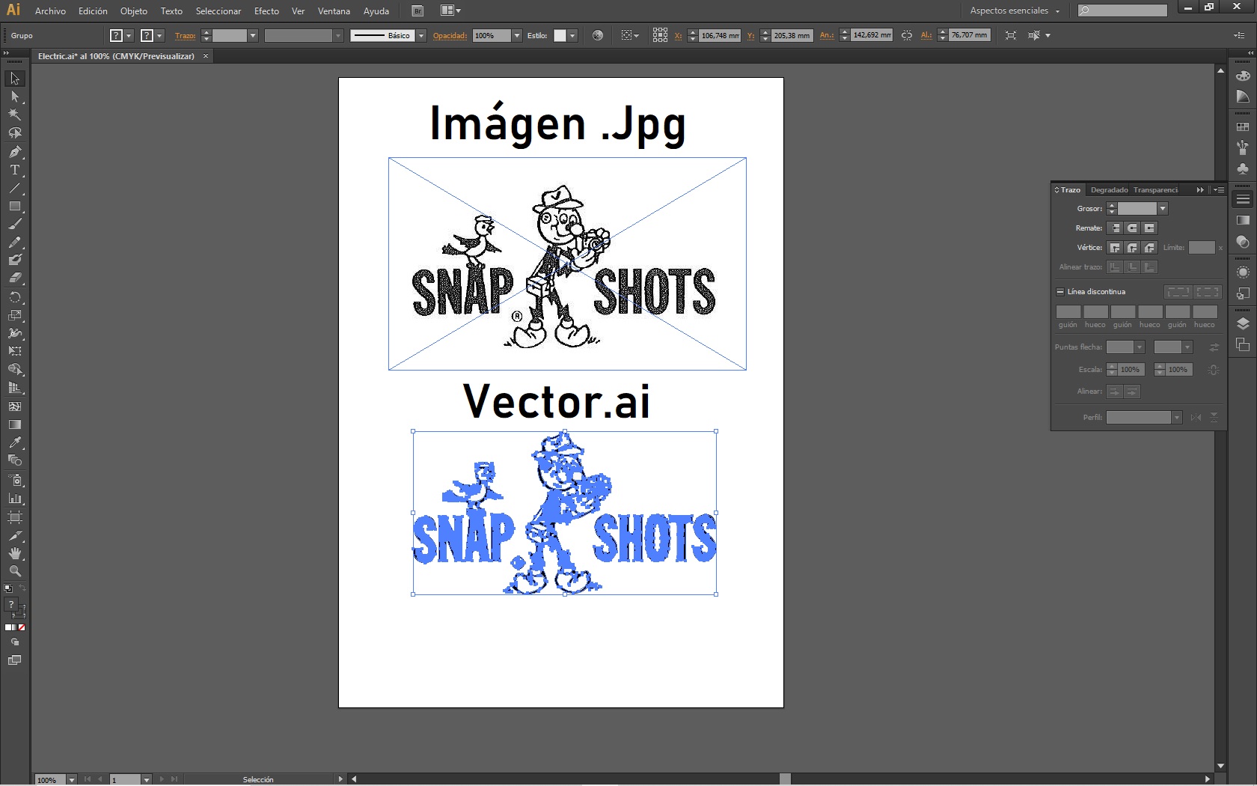Open the Symbols panel icon
Image resolution: width=1257 pixels, height=786 pixels.
coord(1243,169)
